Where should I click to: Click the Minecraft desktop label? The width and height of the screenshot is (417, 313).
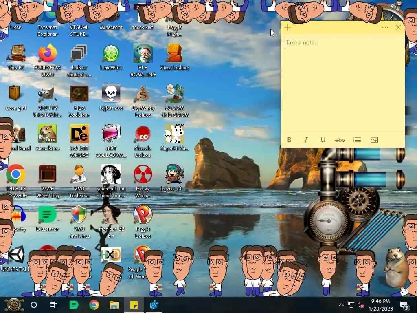click(x=111, y=27)
